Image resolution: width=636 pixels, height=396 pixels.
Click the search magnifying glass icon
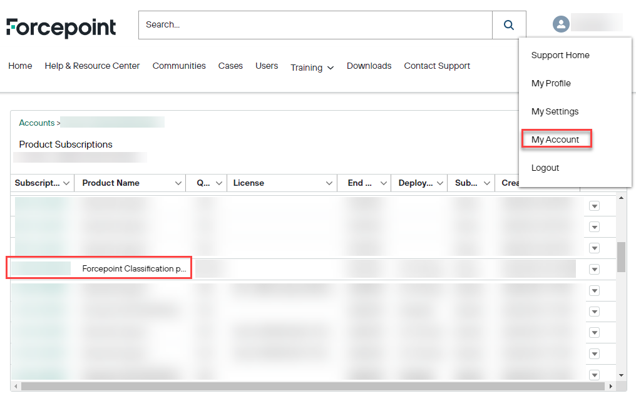[508, 24]
